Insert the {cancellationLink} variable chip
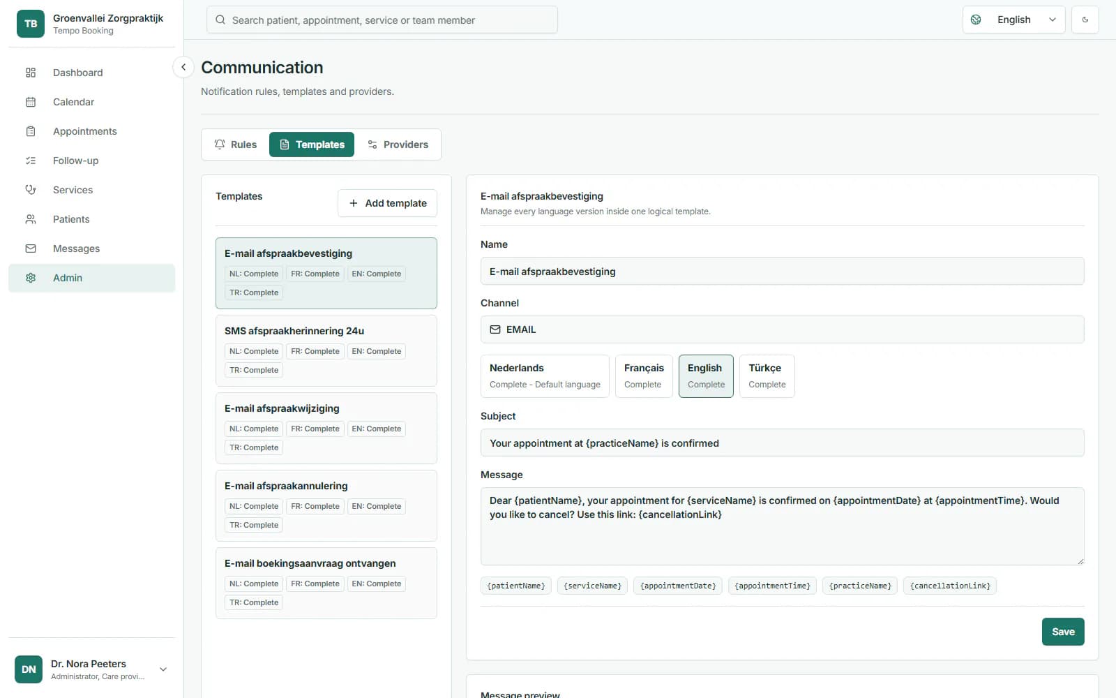This screenshot has height=698, width=1116. [950, 586]
